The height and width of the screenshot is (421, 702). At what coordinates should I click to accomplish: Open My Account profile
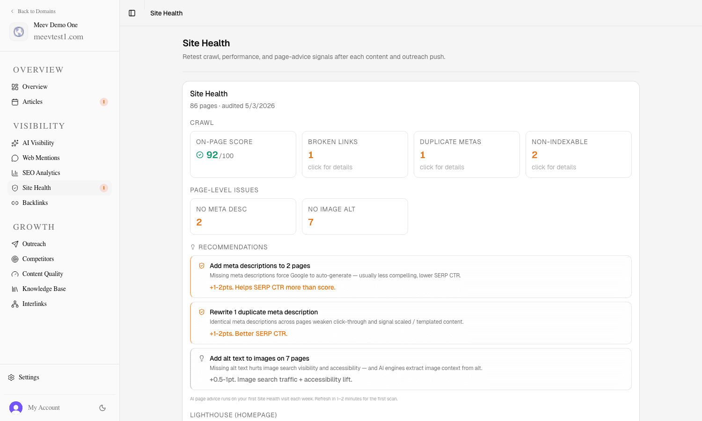coord(35,408)
